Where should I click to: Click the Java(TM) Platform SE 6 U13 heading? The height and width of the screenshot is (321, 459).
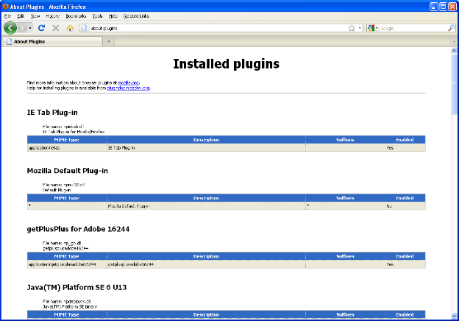pyautogui.click(x=76, y=287)
